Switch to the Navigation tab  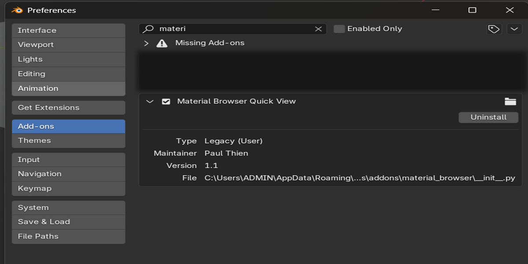pyautogui.click(x=69, y=174)
